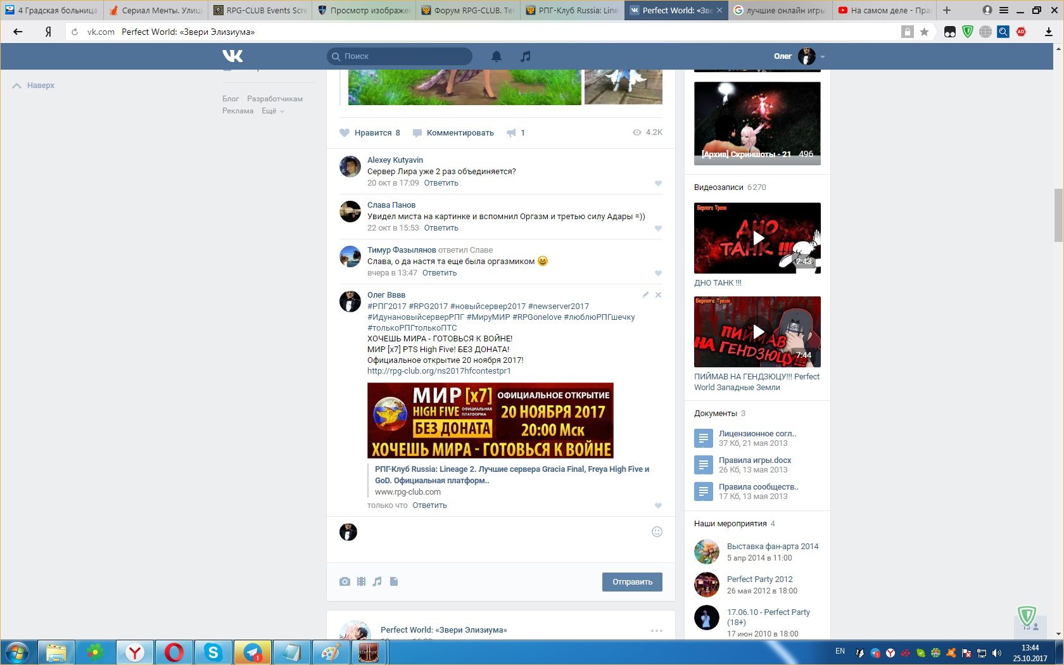Open the Разработчикам footer link
This screenshot has width=1064, height=665.
click(275, 99)
